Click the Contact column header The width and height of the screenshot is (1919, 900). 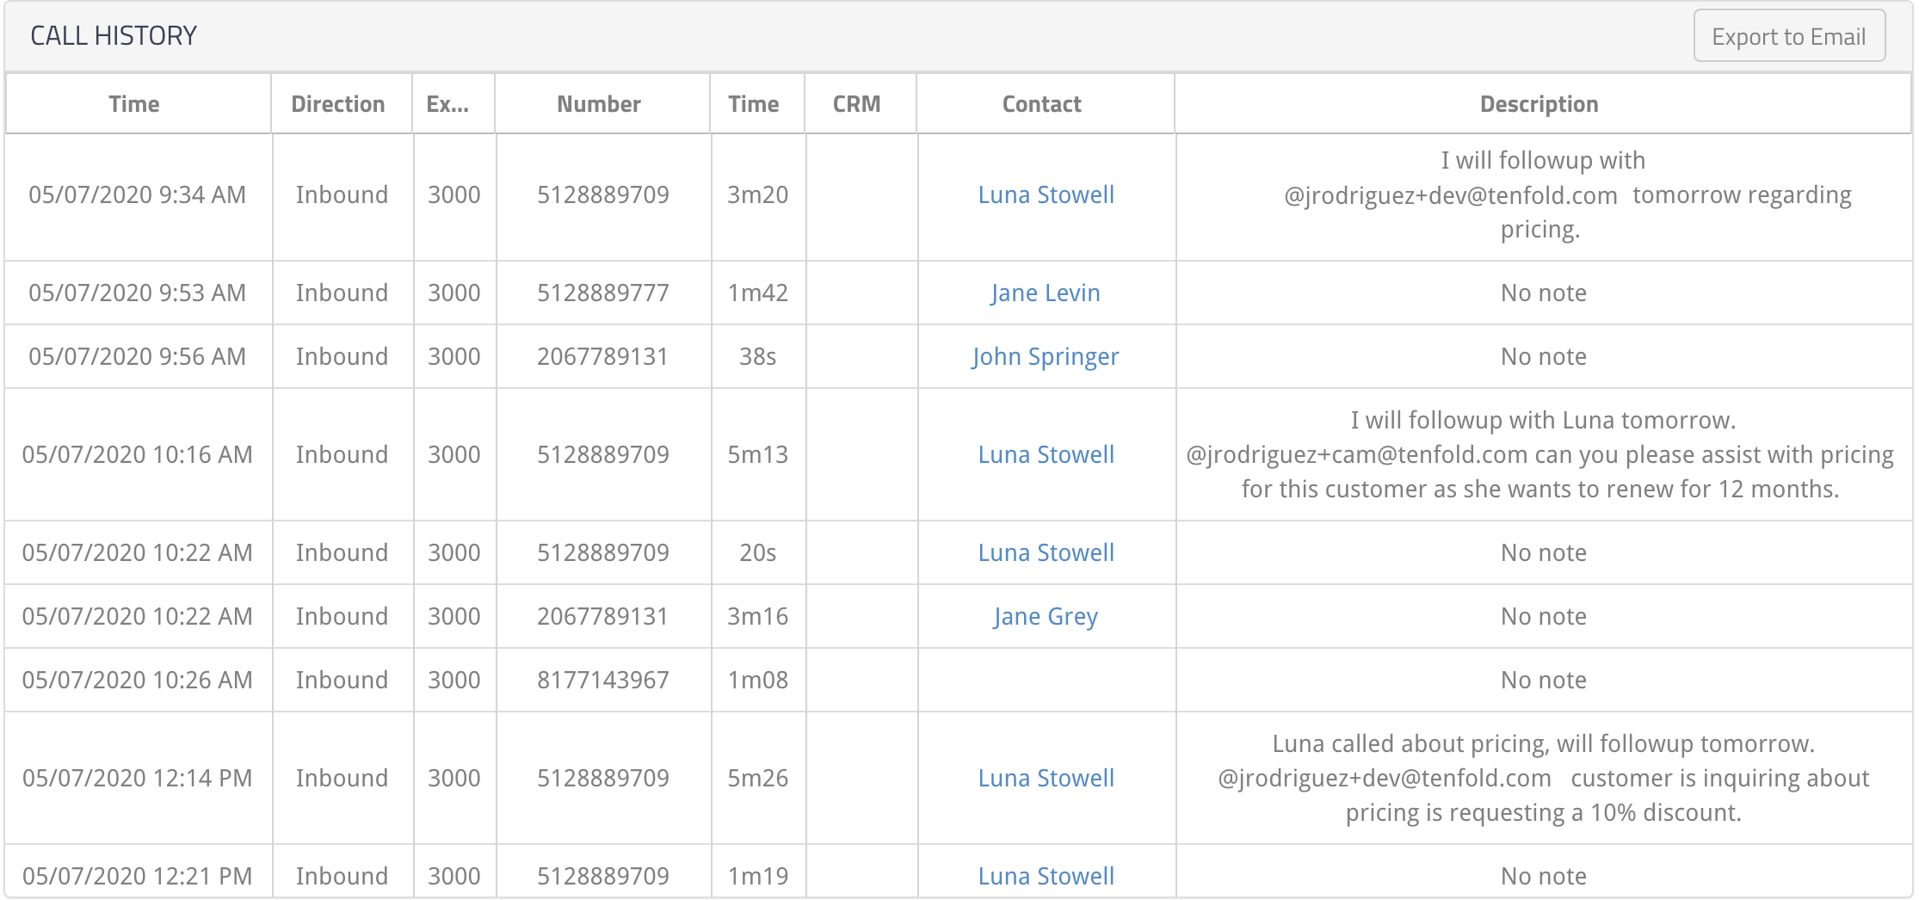[x=1042, y=104]
